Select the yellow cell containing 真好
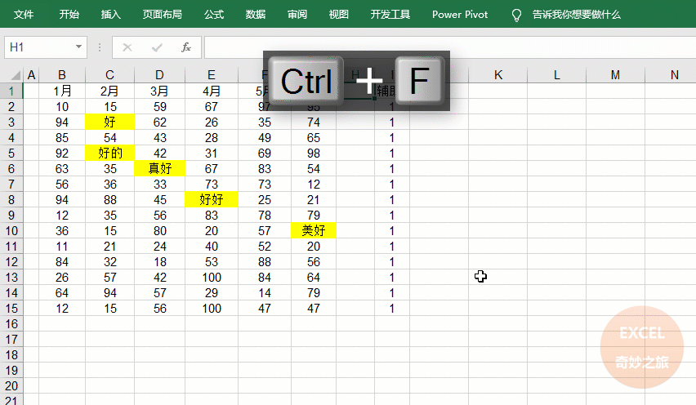The height and width of the screenshot is (405, 696). point(159,168)
